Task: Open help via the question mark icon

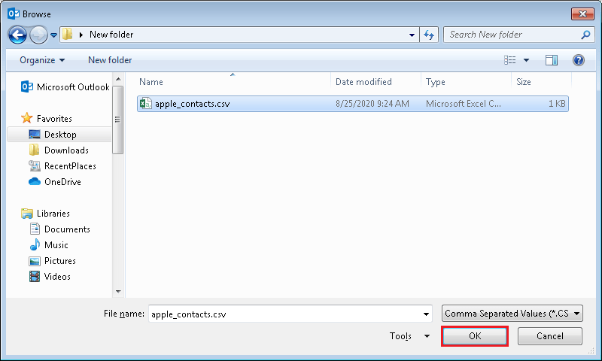Action: click(x=578, y=60)
